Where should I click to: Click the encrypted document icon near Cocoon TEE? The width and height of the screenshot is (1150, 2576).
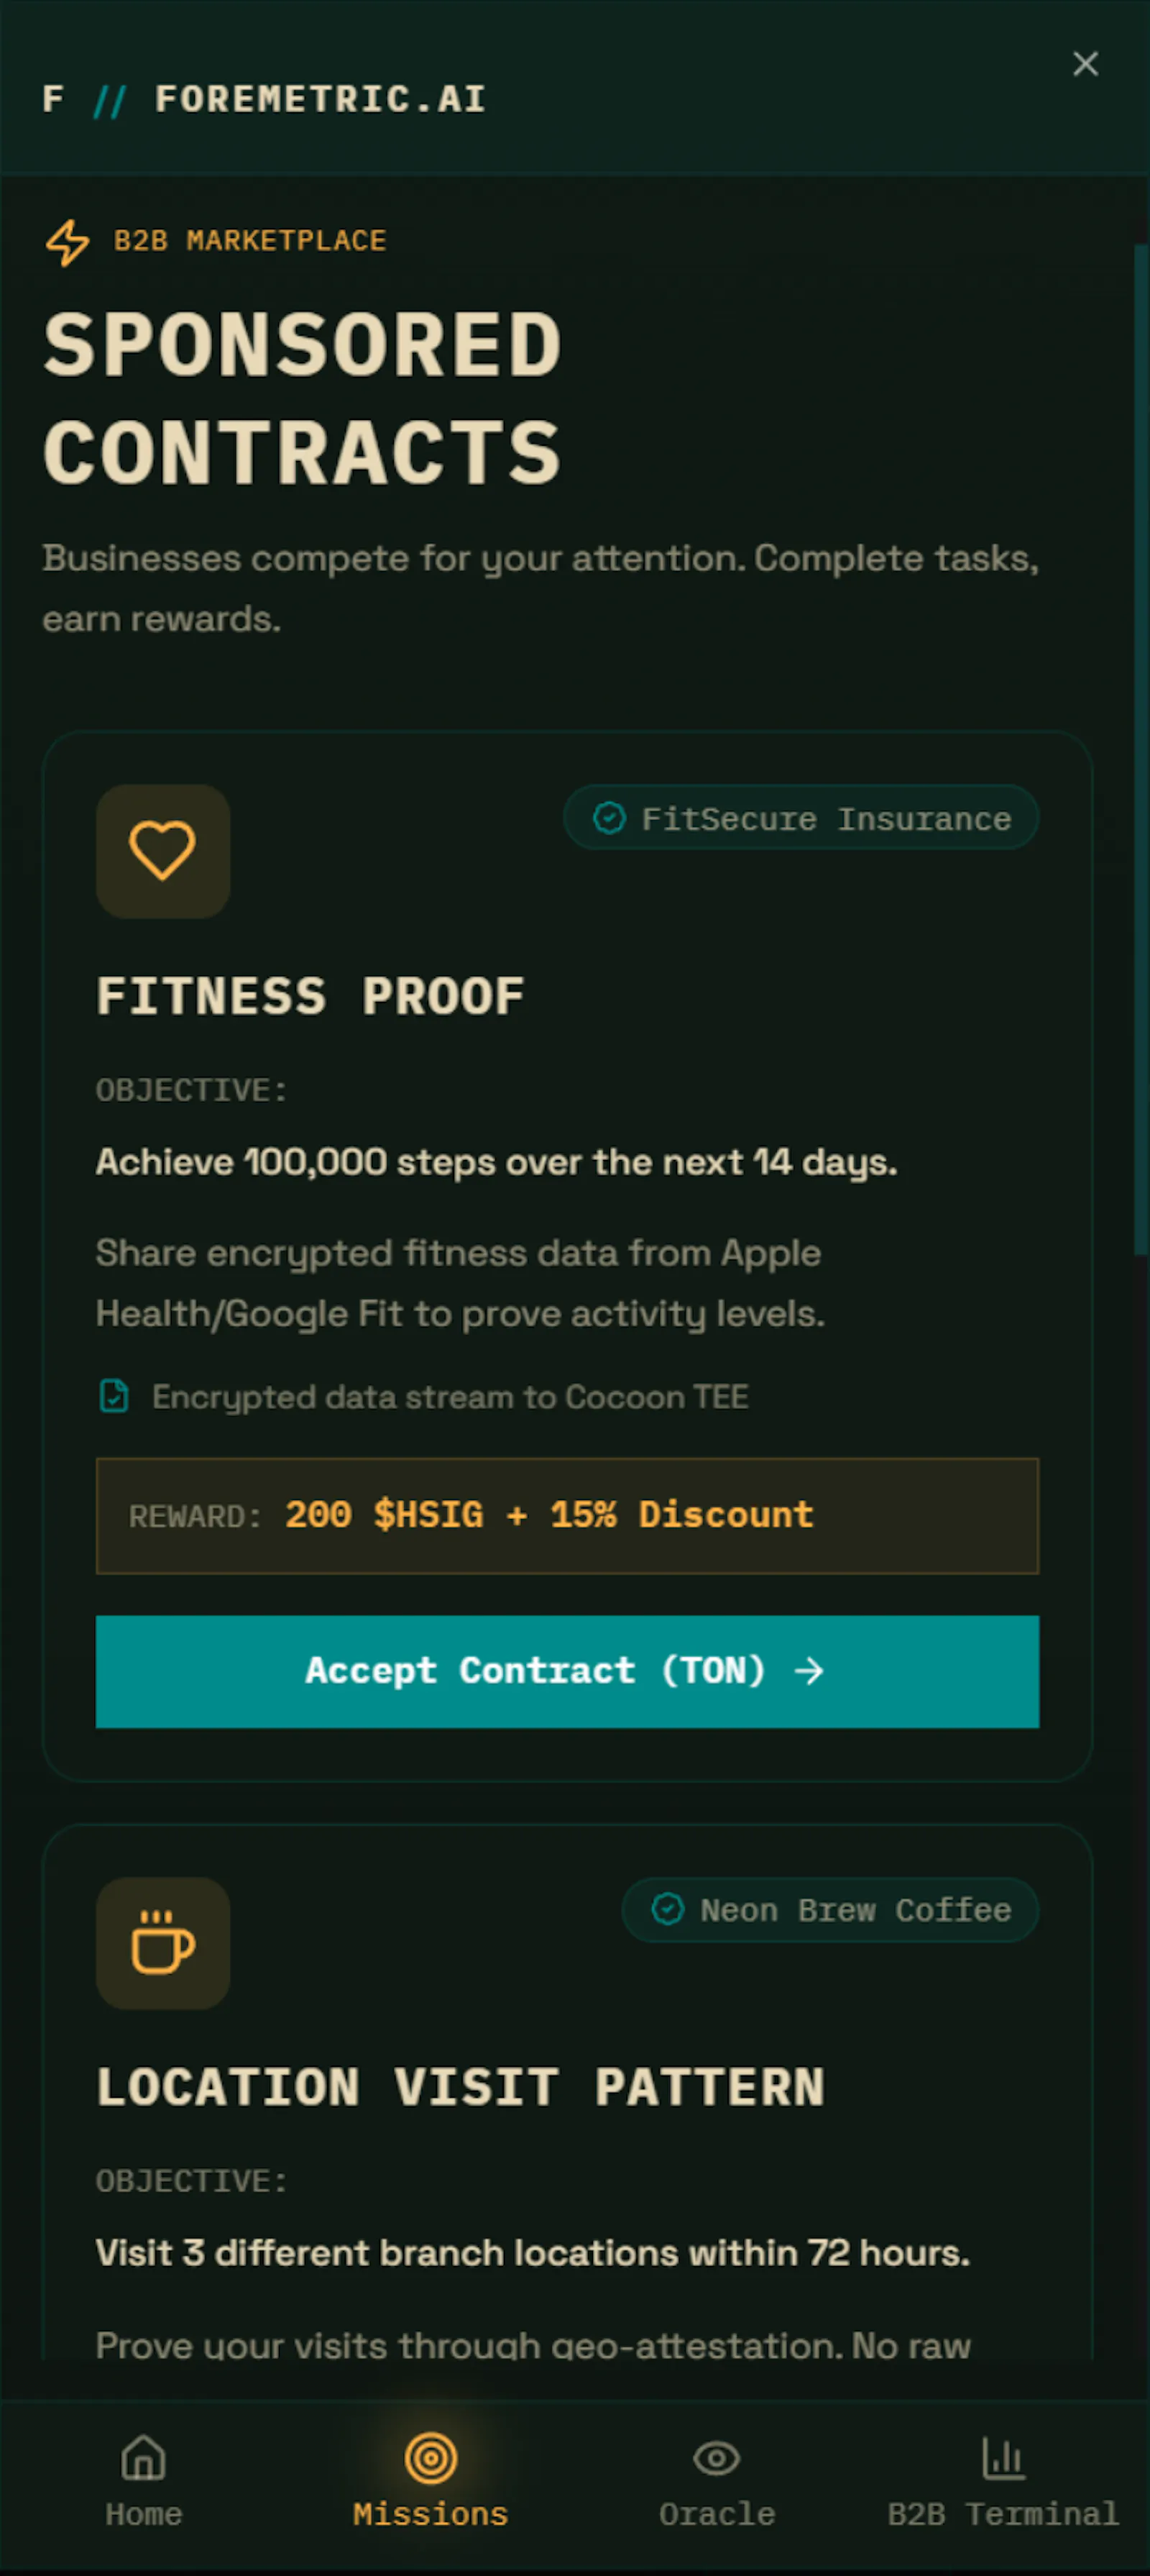point(115,1396)
